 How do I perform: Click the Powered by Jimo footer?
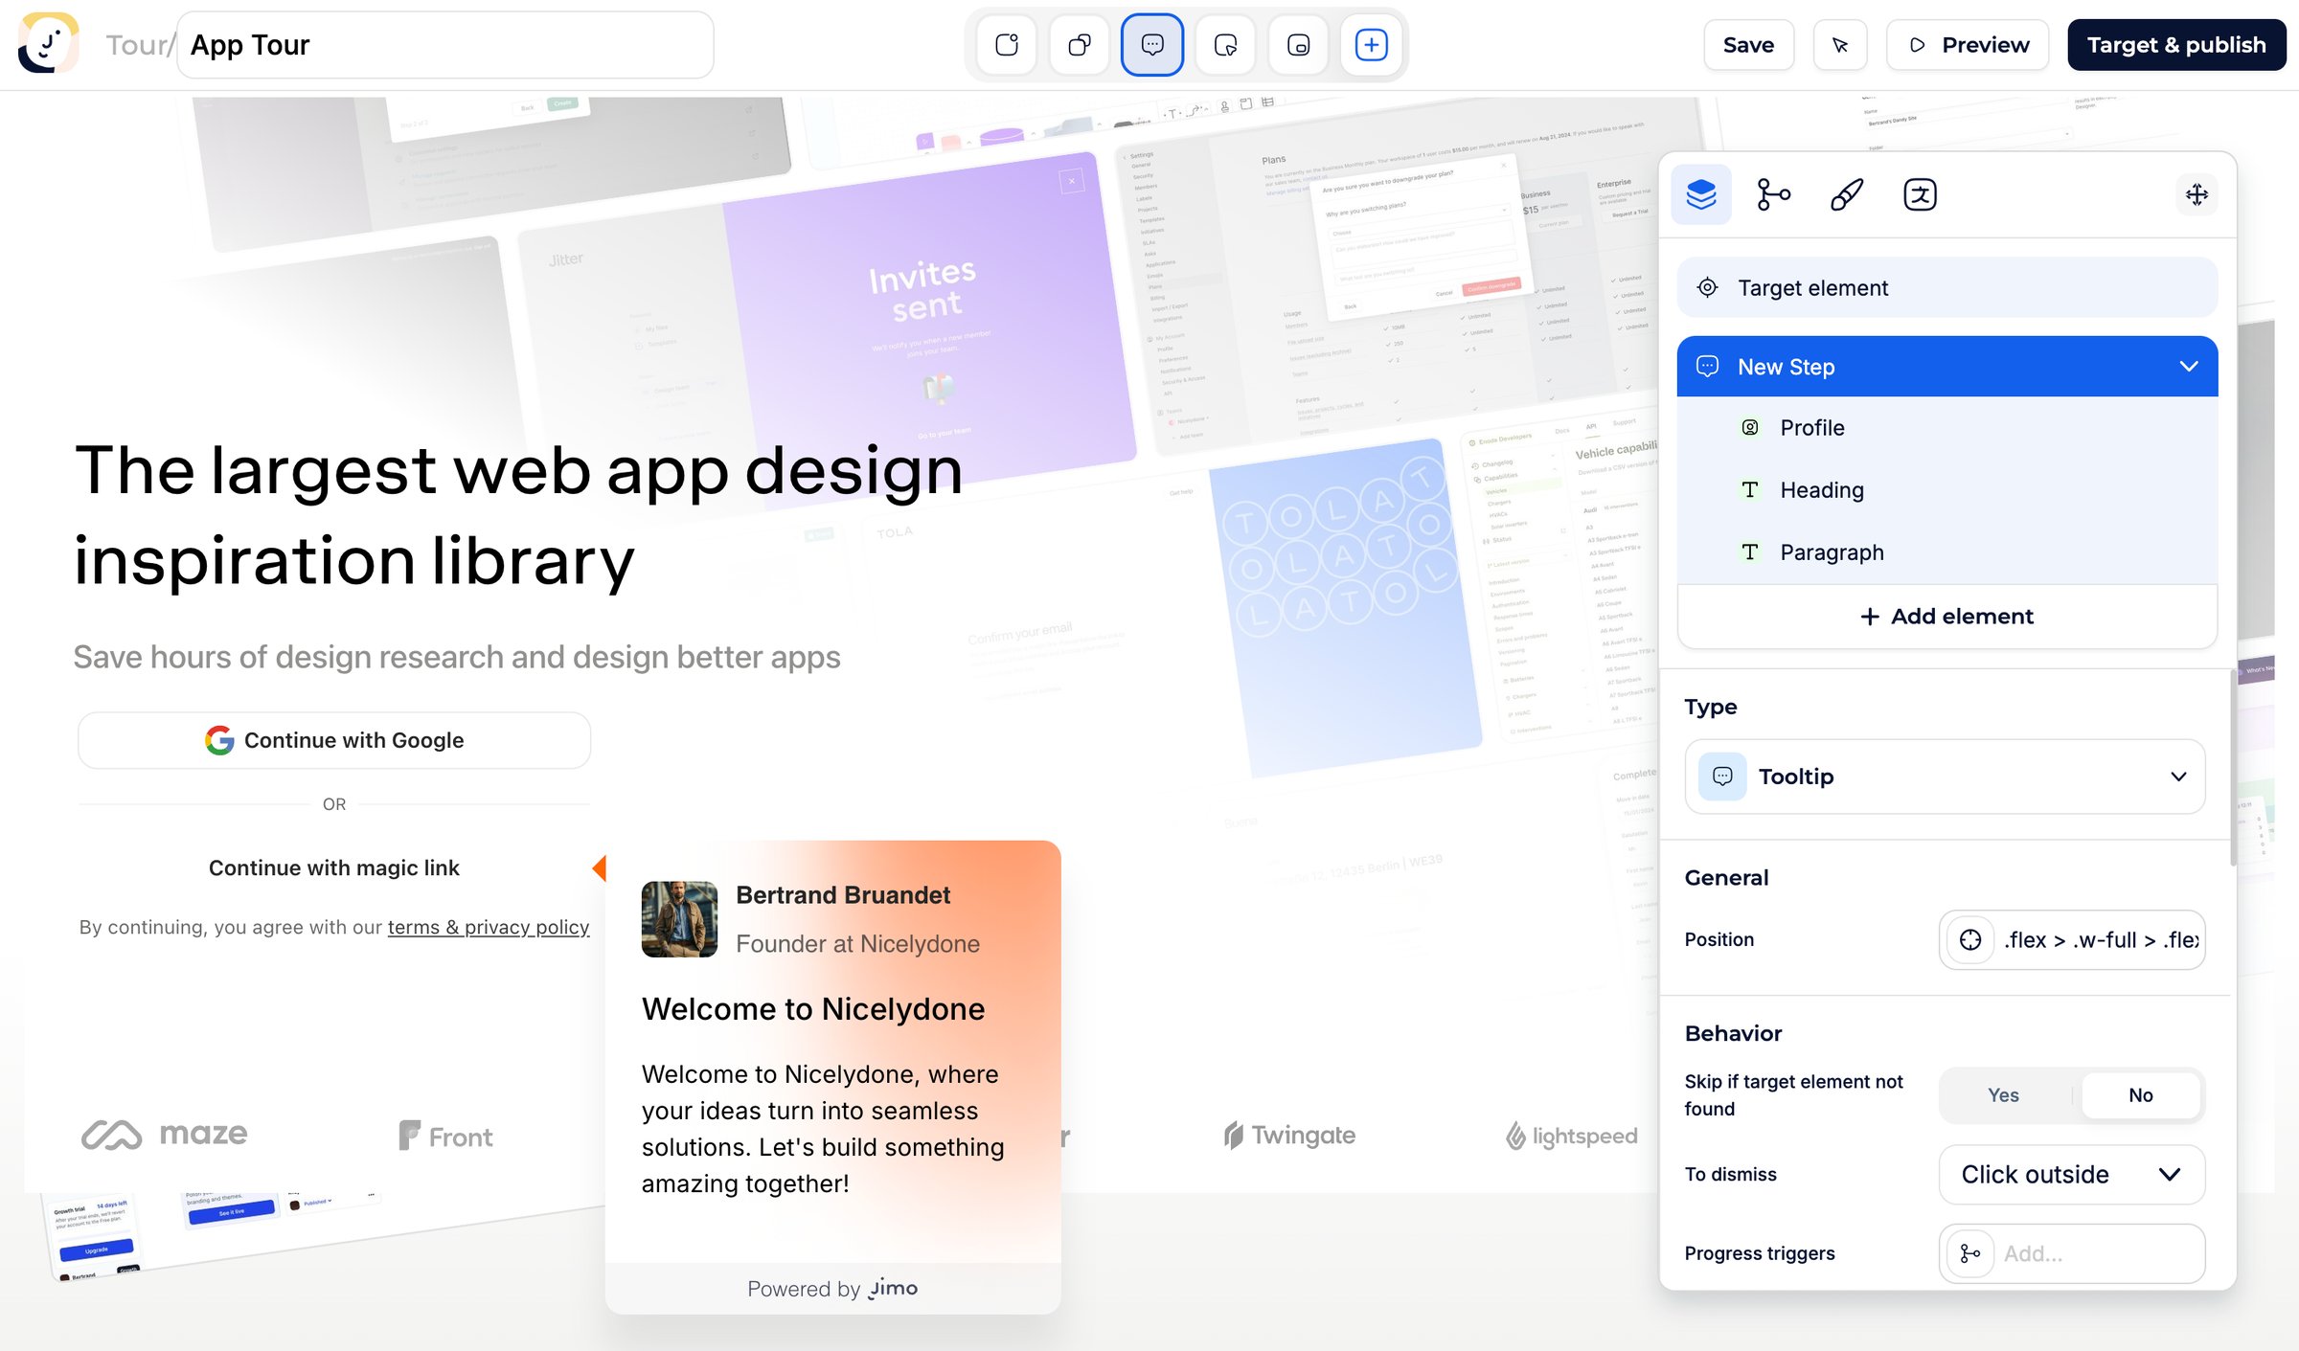(x=832, y=1289)
